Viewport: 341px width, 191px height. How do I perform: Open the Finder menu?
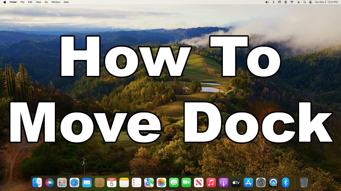[x=13, y=2]
